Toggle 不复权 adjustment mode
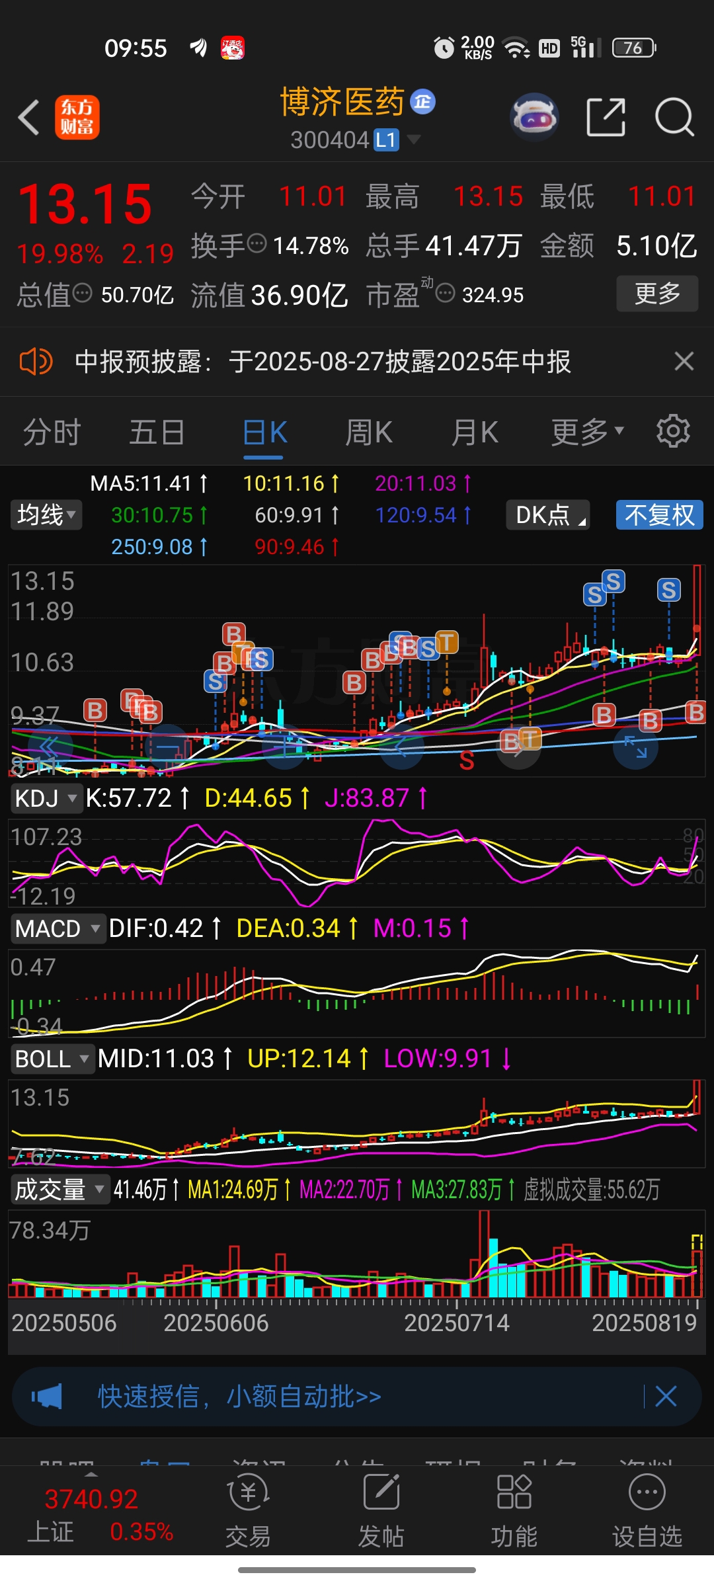Viewport: 714px width, 1587px height. [659, 514]
